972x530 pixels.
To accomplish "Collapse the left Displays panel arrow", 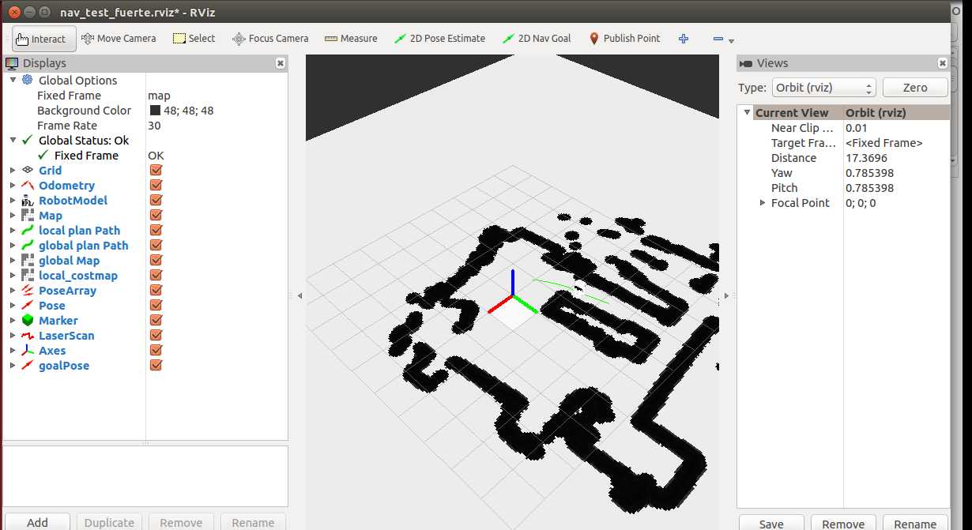I will [300, 295].
